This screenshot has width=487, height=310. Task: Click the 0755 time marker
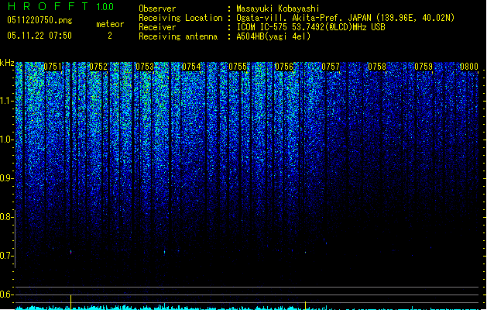(238, 67)
